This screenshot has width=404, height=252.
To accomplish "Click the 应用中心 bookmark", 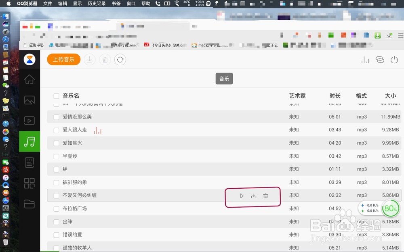I will [34, 45].
